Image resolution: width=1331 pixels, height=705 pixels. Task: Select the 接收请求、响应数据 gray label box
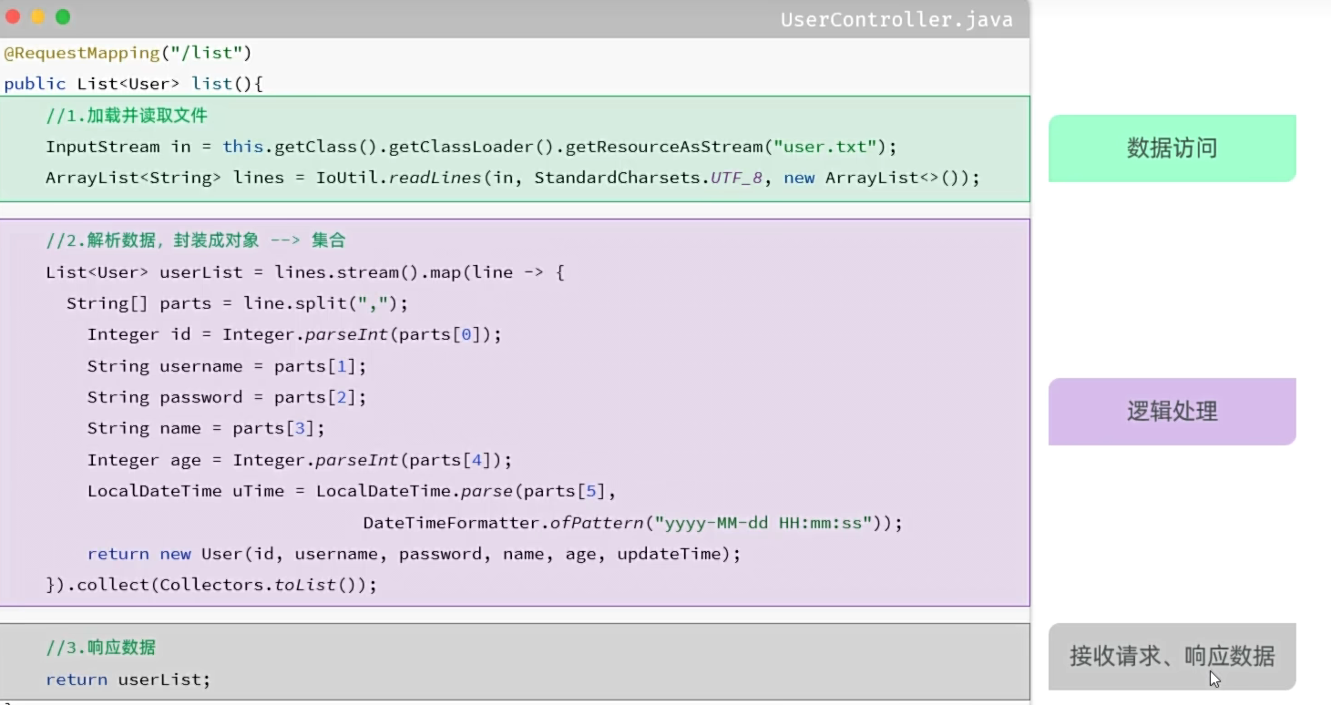click(x=1172, y=656)
